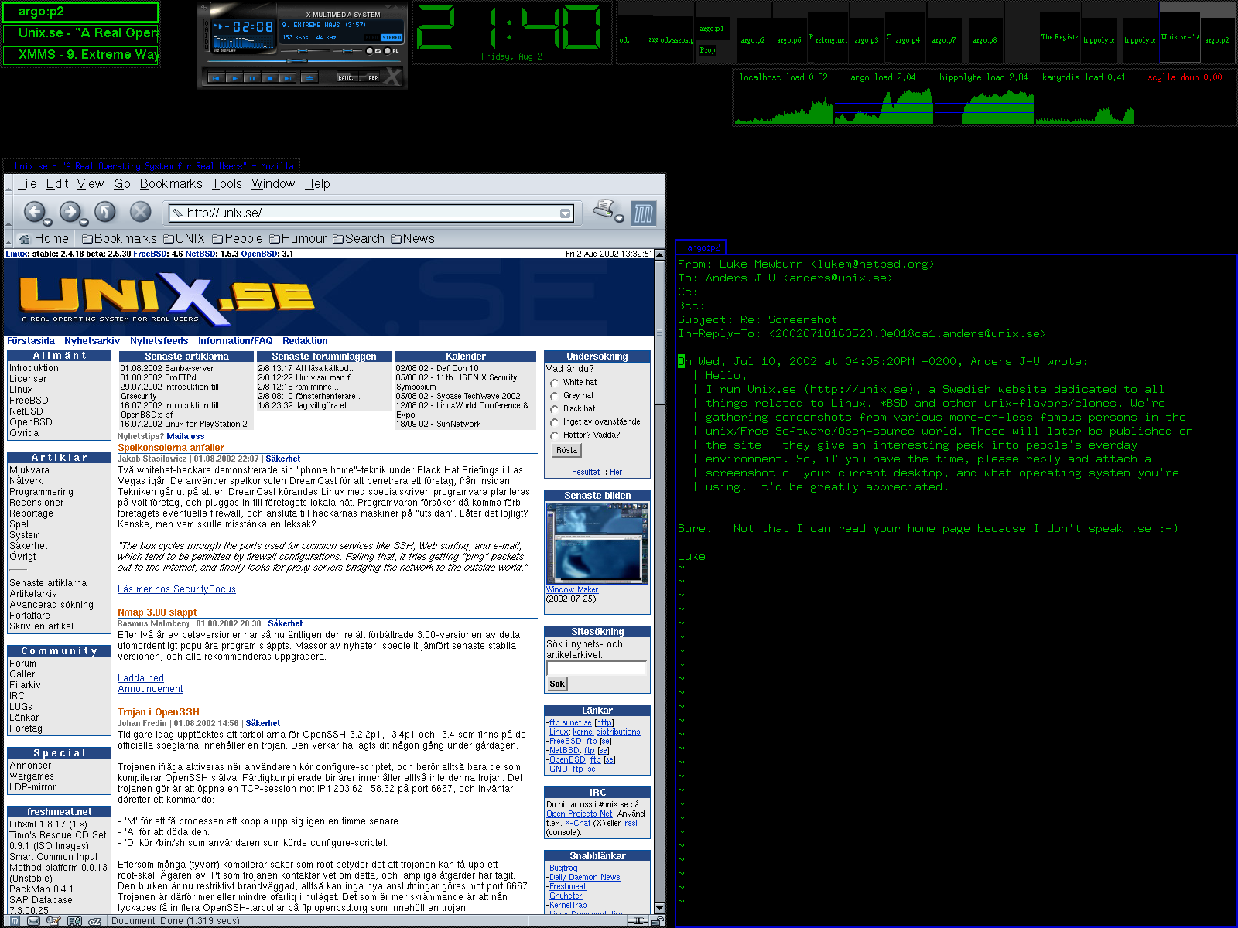
Task: Go back in Mozilla browser
Action: pyautogui.click(x=34, y=212)
